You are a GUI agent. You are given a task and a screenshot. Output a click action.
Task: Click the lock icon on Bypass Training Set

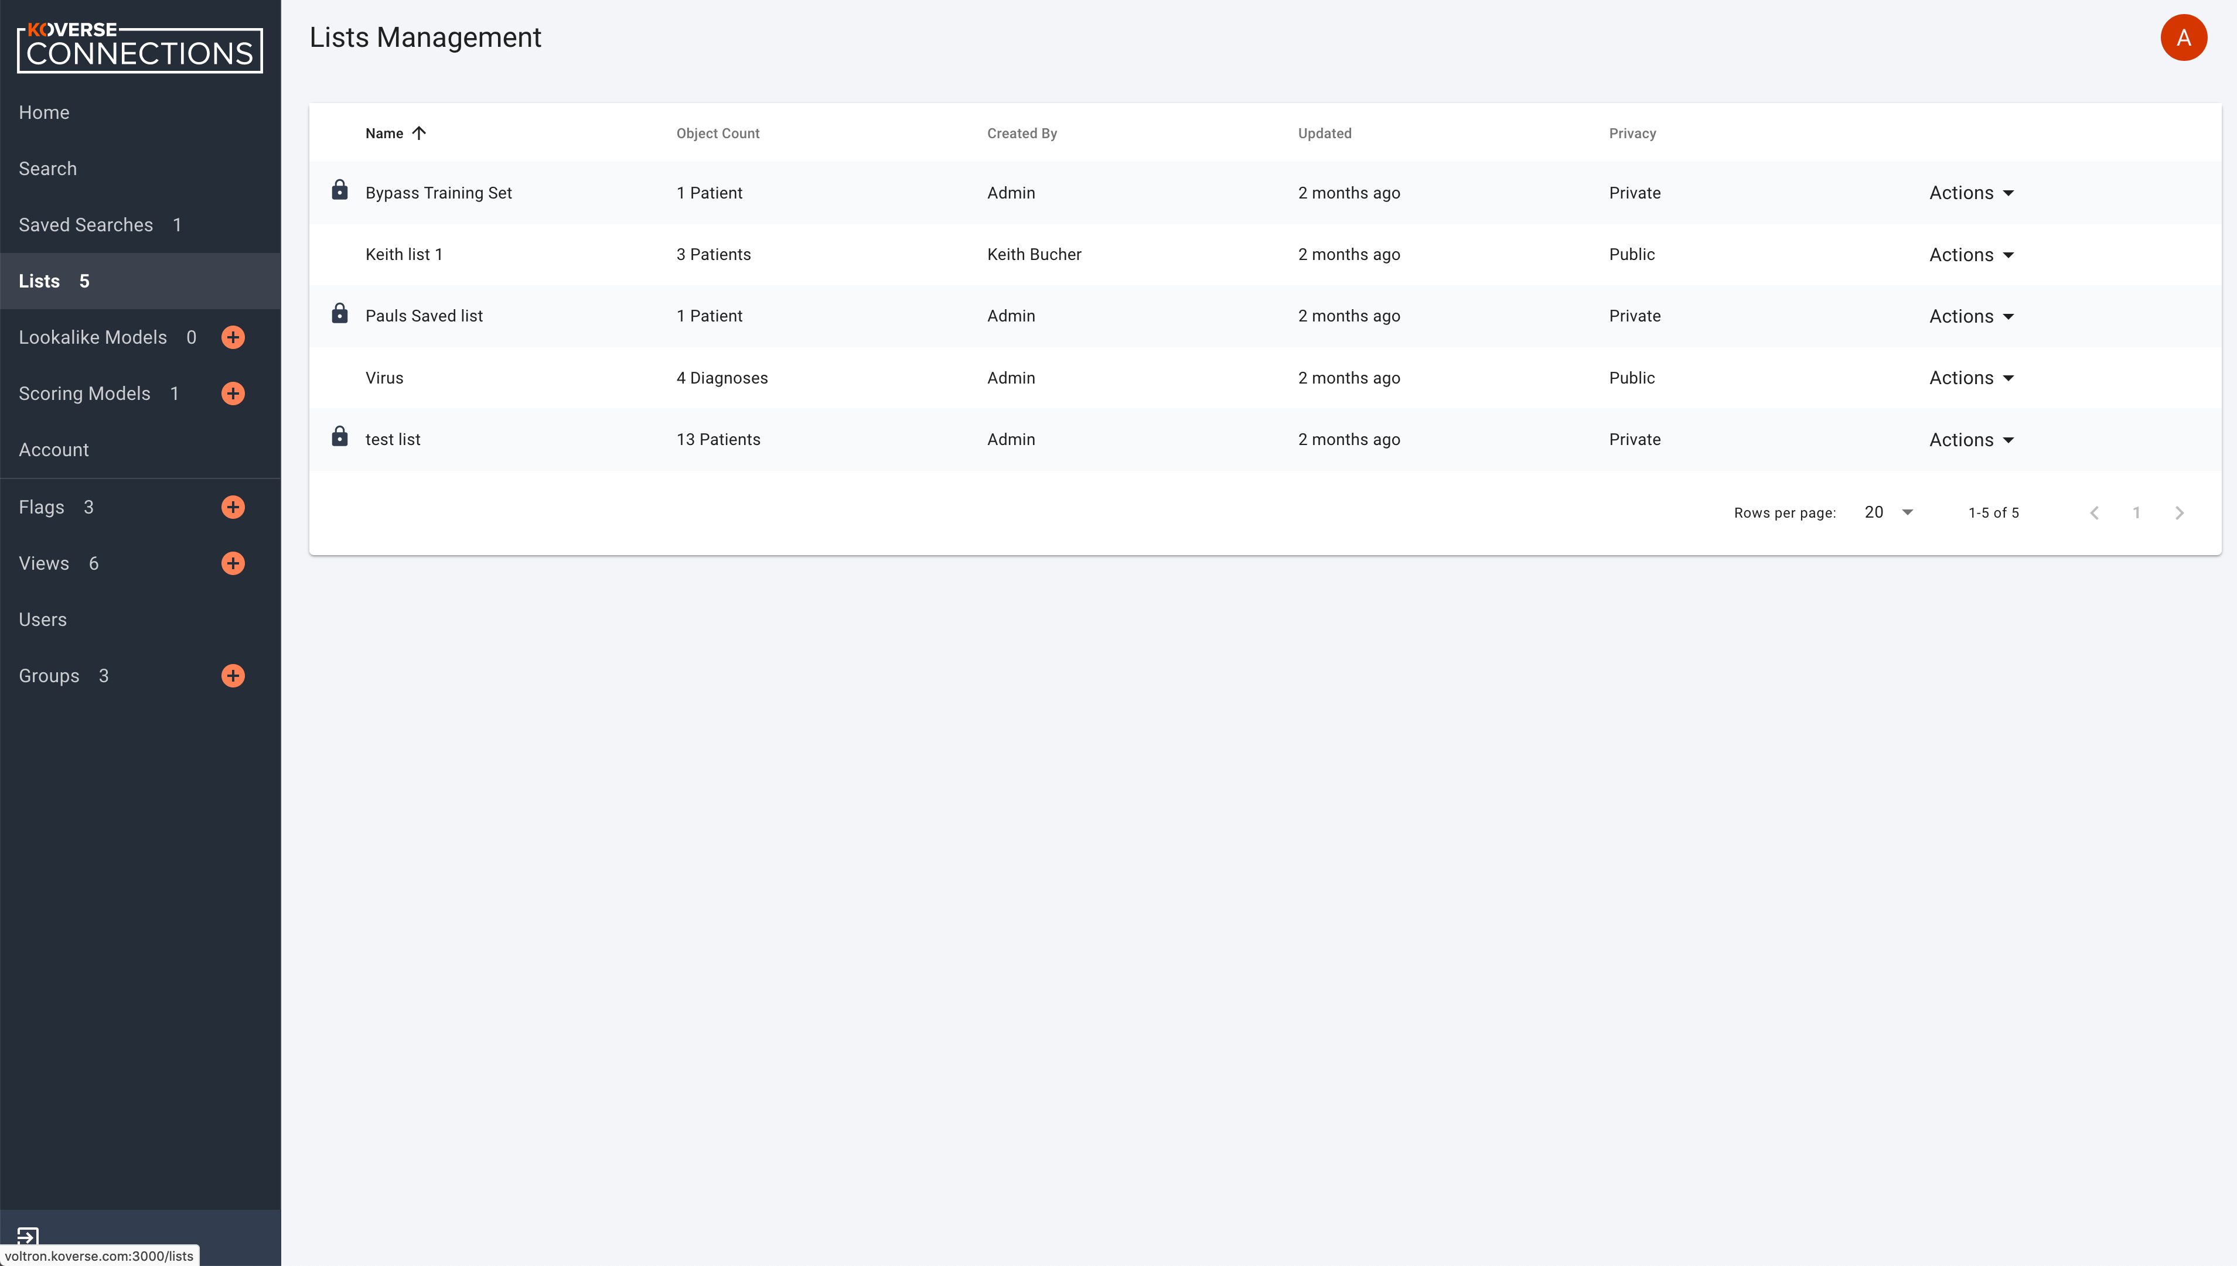click(340, 190)
